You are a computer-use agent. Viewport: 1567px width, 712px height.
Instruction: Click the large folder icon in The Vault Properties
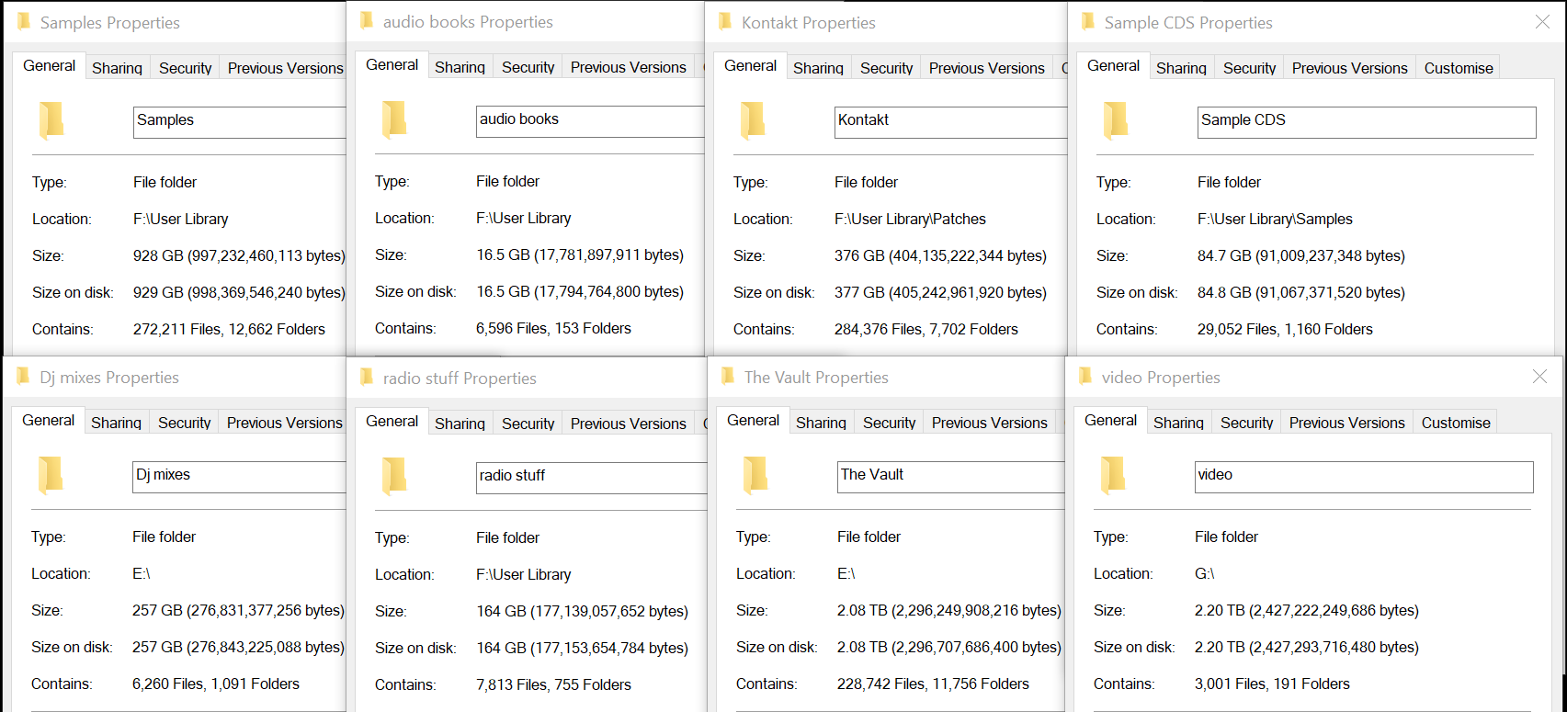(755, 475)
